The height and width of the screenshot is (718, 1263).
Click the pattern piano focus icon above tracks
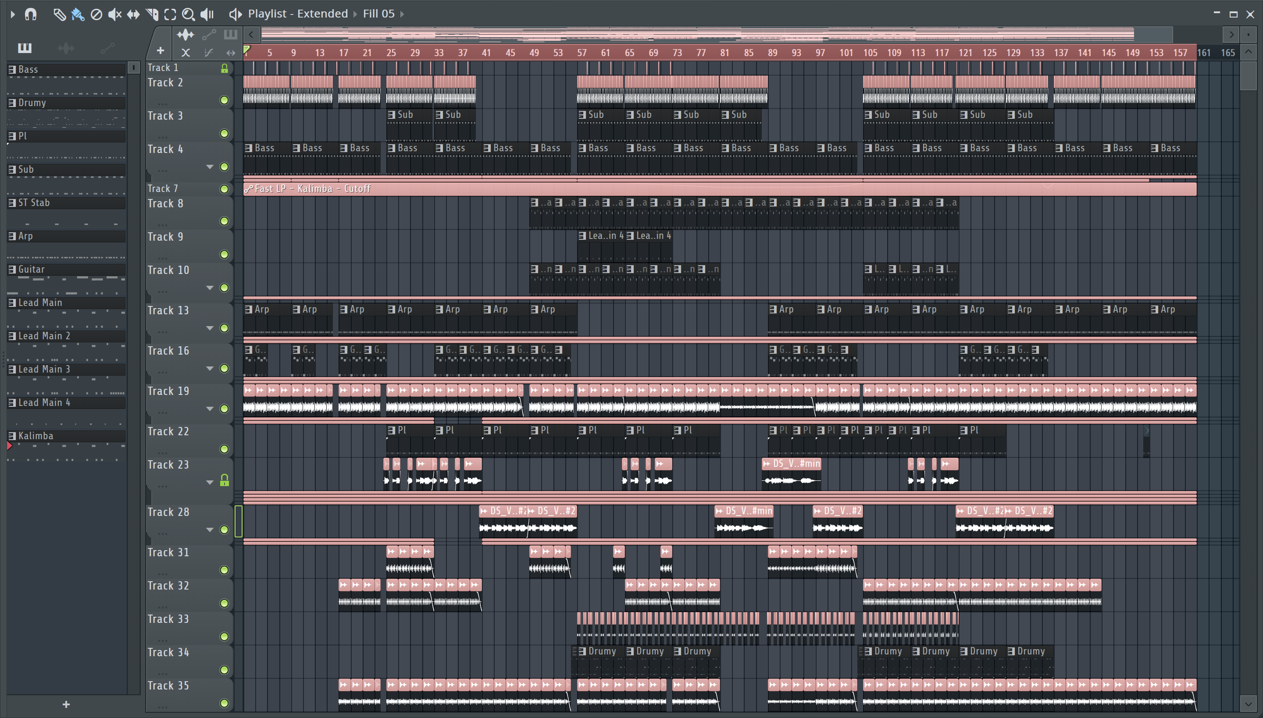click(230, 35)
